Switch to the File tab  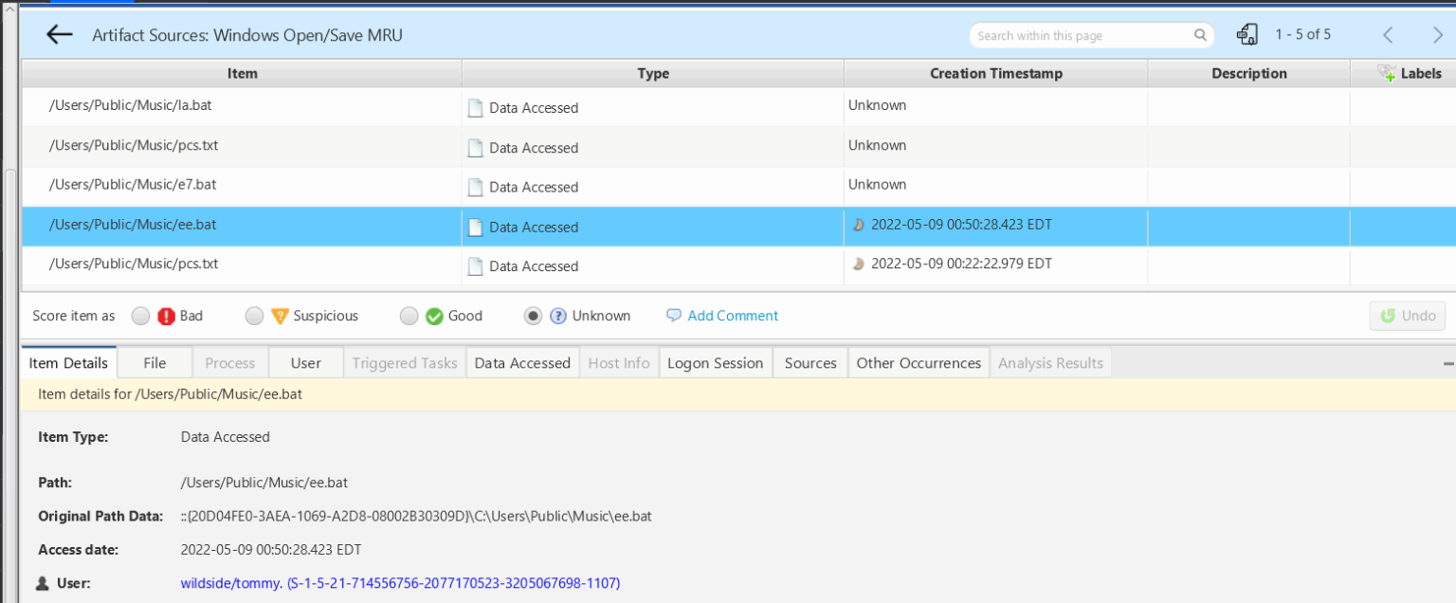155,363
